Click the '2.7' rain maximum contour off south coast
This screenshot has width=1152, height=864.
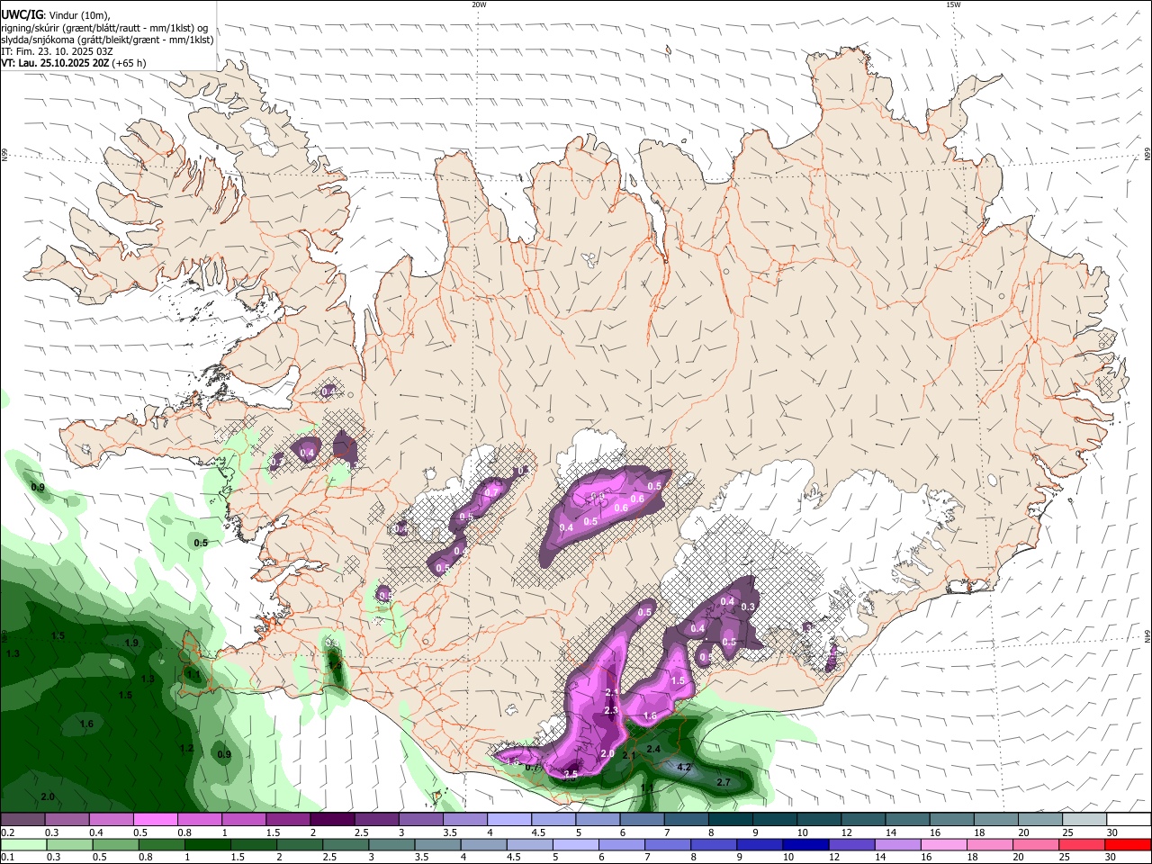[x=723, y=783]
